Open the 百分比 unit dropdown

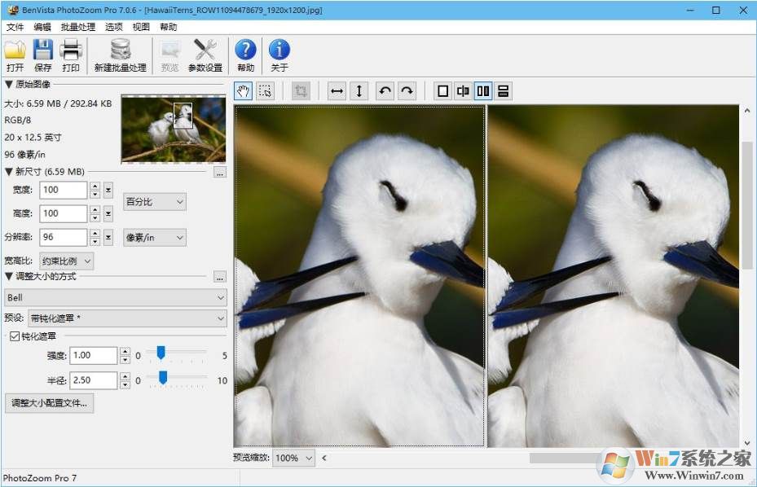click(x=154, y=201)
